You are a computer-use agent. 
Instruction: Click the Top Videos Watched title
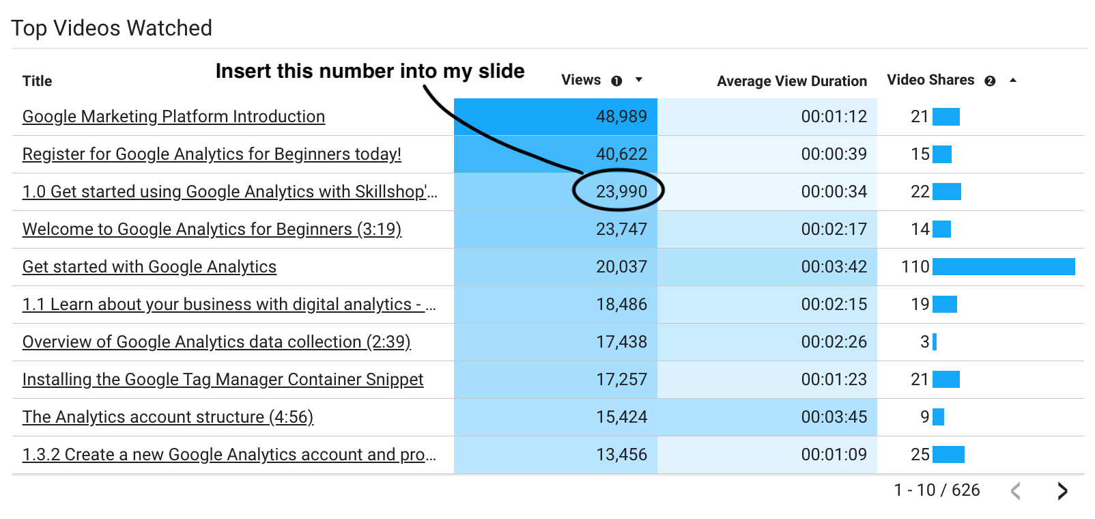(112, 28)
